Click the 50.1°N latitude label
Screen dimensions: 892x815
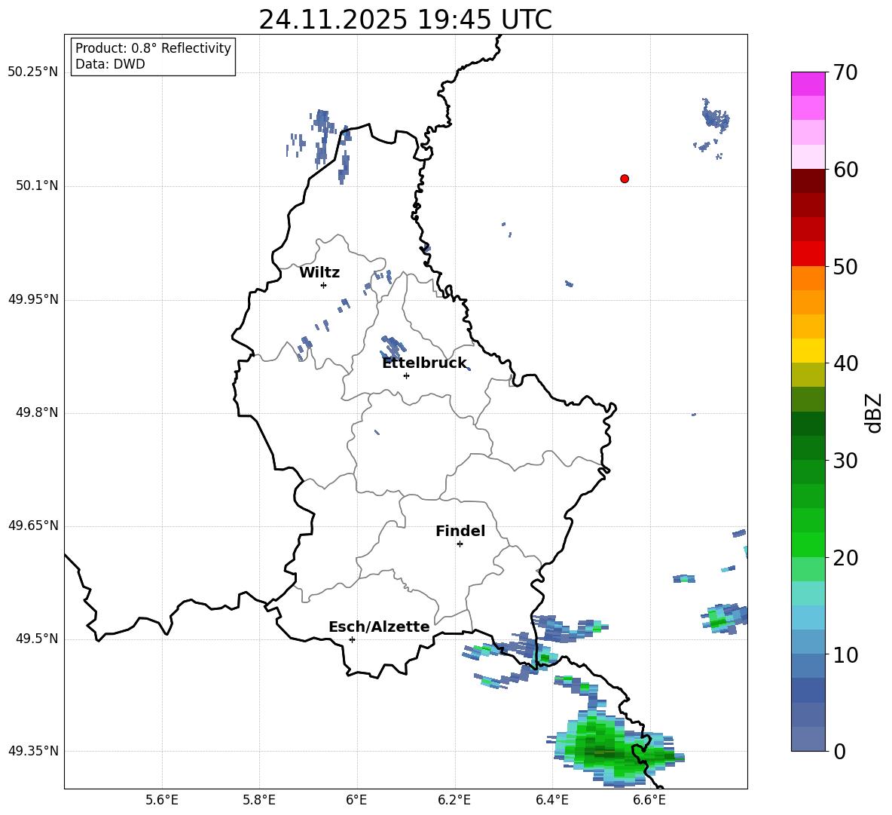(37, 186)
